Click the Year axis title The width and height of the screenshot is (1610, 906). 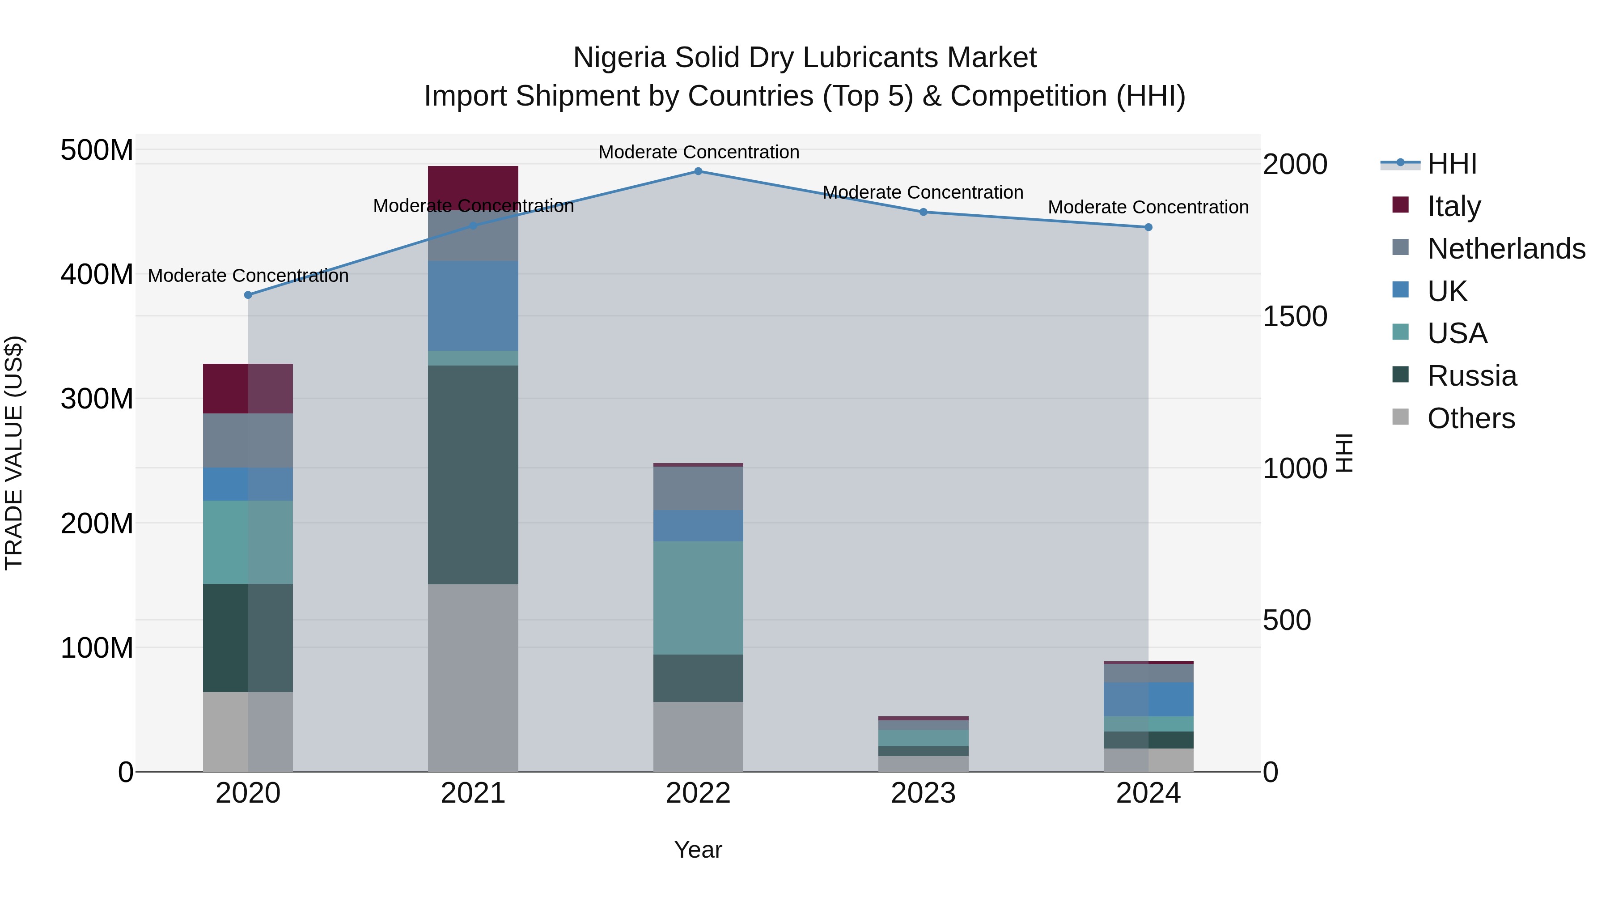click(x=698, y=850)
